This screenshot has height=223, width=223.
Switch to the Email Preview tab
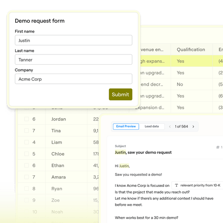126,126
